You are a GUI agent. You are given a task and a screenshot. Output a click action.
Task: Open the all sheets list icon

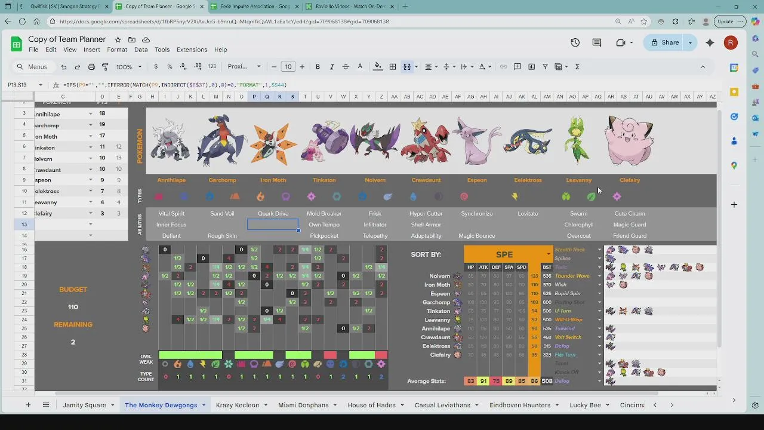click(45, 405)
